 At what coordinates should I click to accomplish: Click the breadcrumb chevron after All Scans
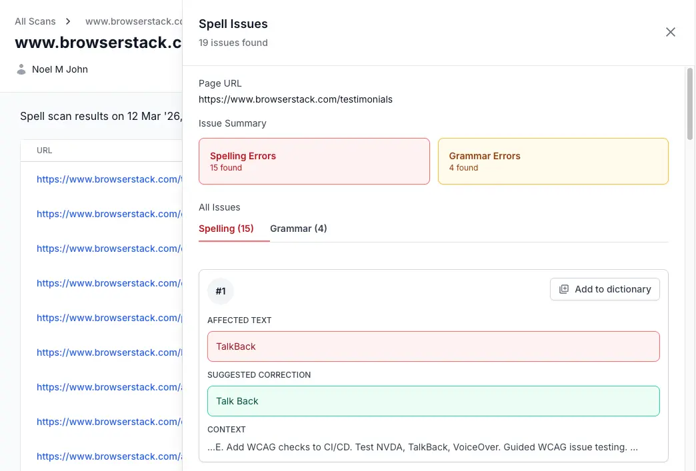67,21
